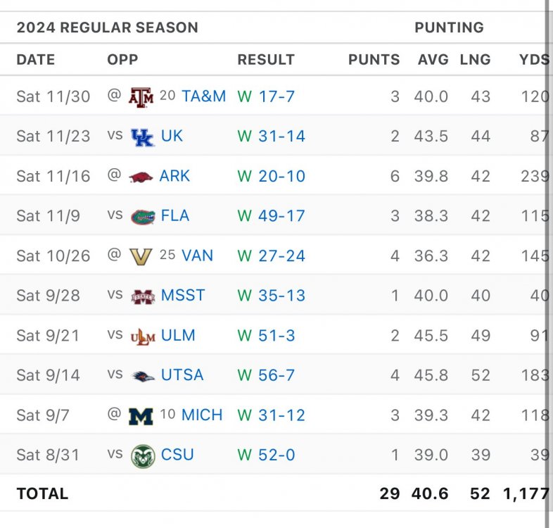Open the ARK opponent link
Screen dimensions: 553x528
174,176
